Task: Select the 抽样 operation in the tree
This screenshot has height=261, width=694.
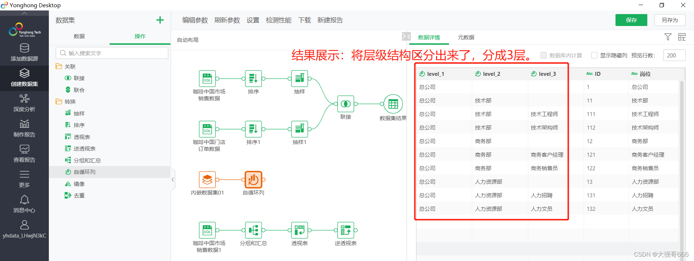Action: coord(79,113)
